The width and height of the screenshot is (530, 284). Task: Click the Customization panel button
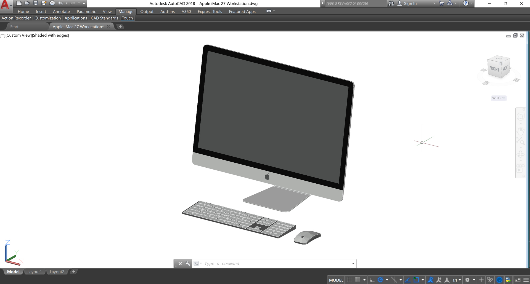[x=47, y=18]
